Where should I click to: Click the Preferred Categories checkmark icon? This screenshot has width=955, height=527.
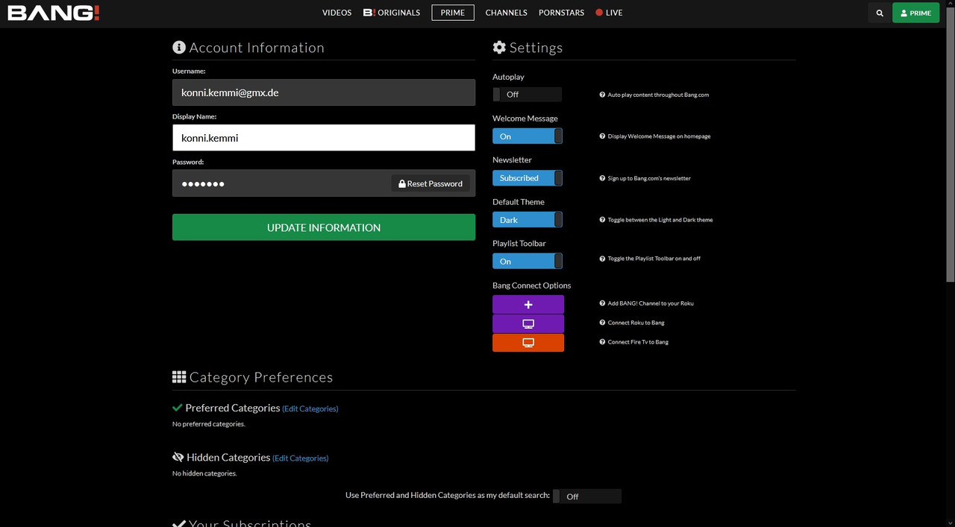tap(178, 408)
